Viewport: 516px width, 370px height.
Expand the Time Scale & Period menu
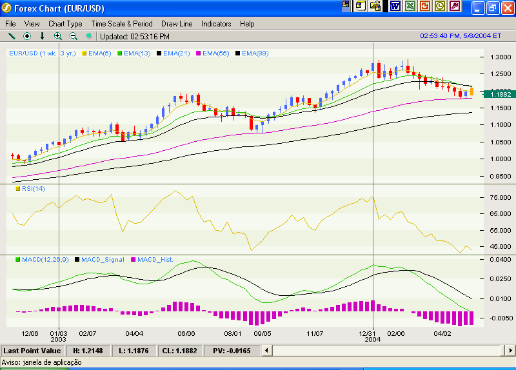pyautogui.click(x=122, y=24)
